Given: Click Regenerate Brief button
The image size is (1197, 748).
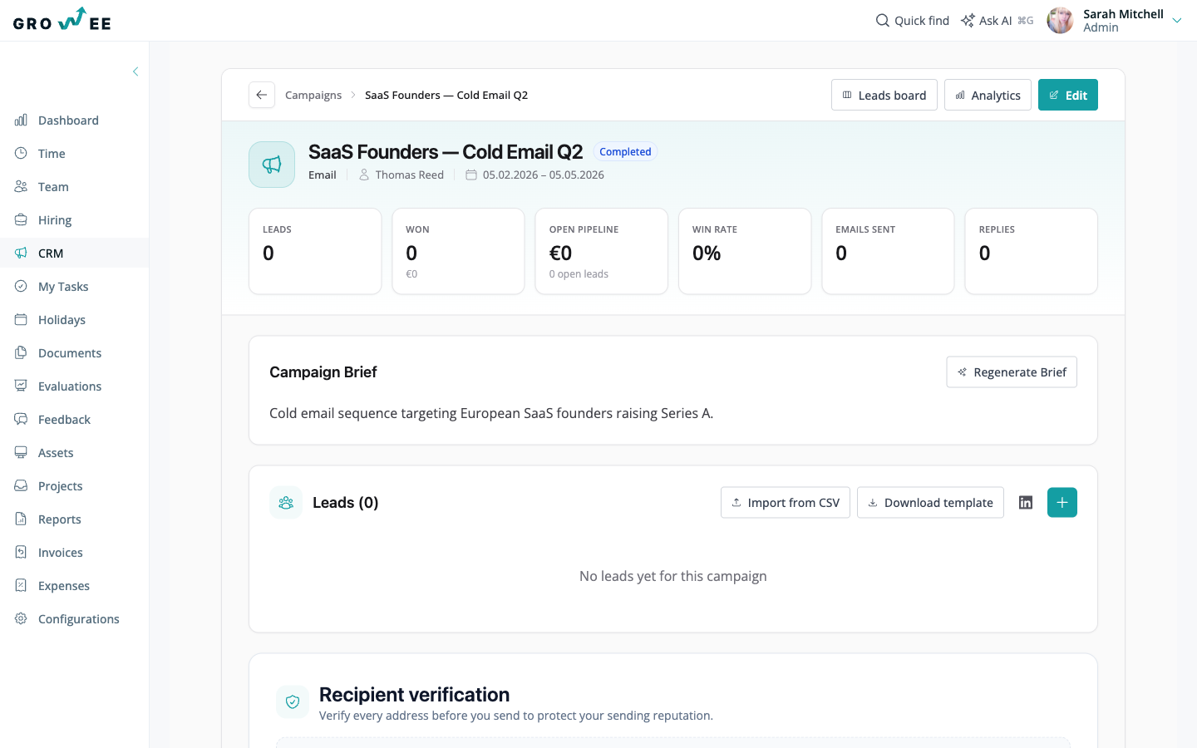Looking at the screenshot, I should [x=1012, y=372].
